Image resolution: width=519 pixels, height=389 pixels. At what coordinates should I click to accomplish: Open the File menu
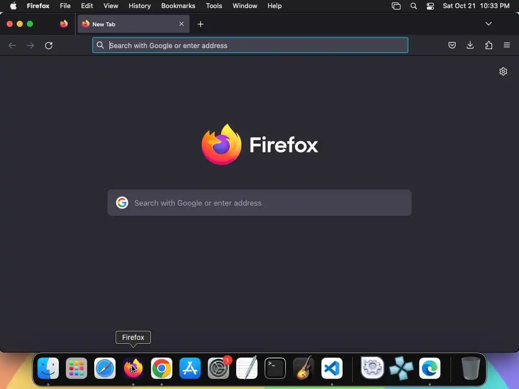(65, 6)
